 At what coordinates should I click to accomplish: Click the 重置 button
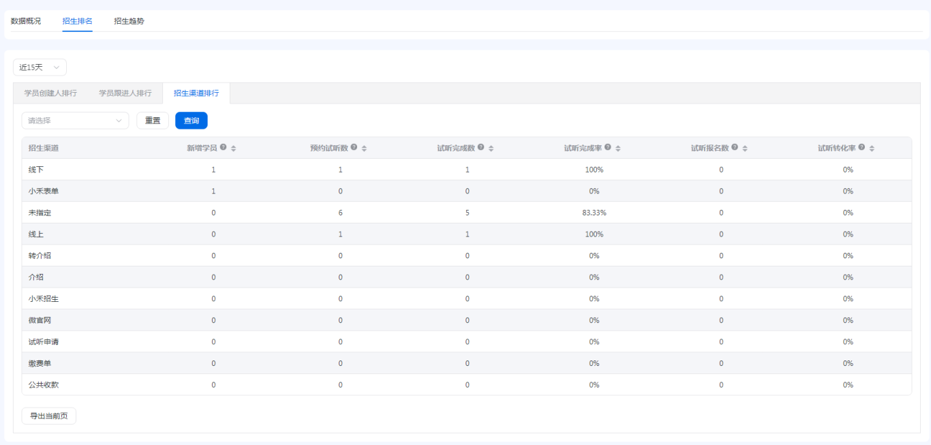pyautogui.click(x=153, y=121)
